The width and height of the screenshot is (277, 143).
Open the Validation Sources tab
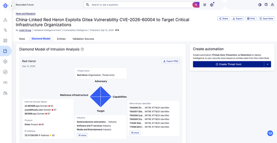pyautogui.click(x=83, y=39)
